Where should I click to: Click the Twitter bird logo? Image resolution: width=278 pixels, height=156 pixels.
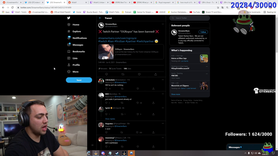click(x=69, y=18)
